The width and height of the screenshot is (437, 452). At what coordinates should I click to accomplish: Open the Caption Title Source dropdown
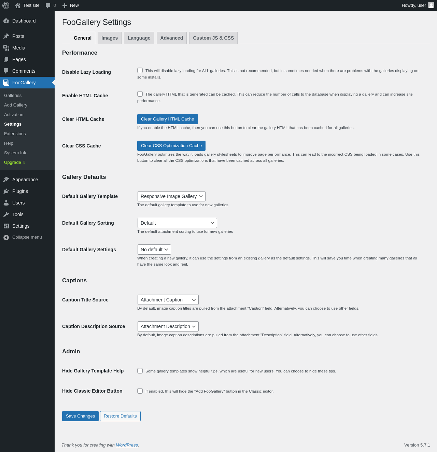(x=168, y=300)
